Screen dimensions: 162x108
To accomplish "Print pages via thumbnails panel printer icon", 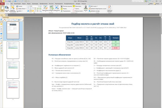I will pos(19,20).
